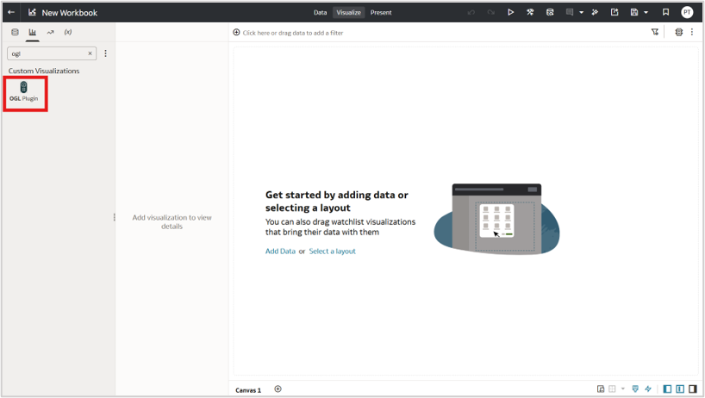
Task: Click the Select a layout link
Action: 333,251
